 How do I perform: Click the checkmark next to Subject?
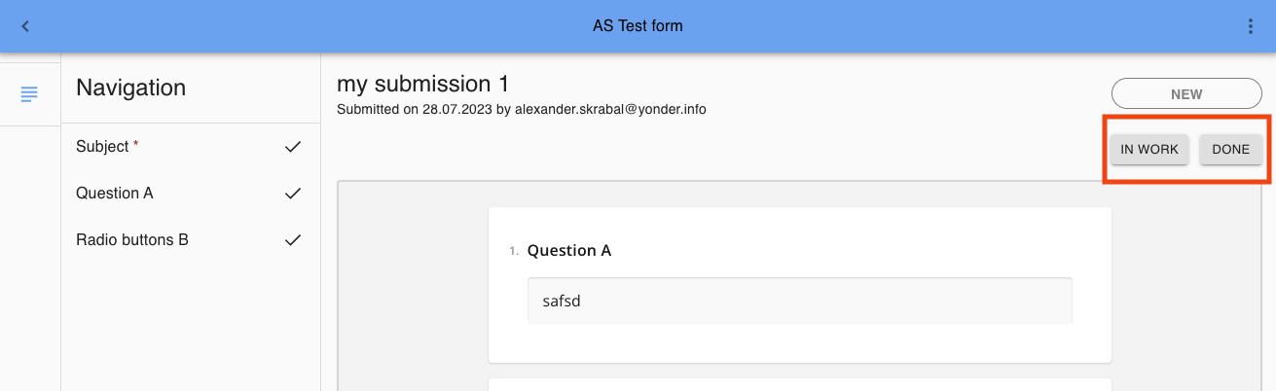(x=293, y=147)
